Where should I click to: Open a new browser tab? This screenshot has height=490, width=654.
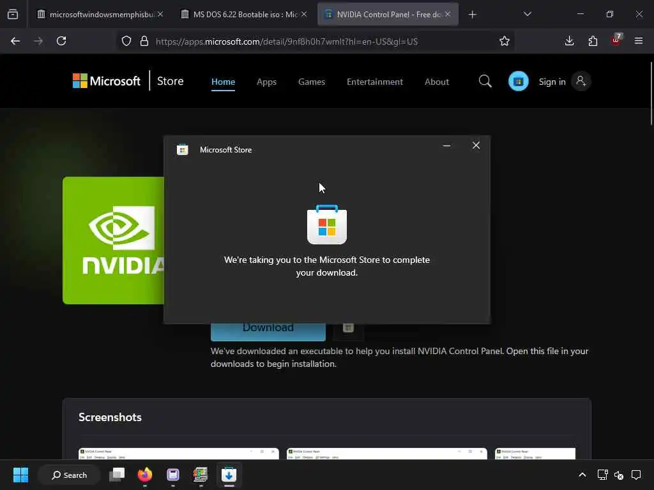pos(472,15)
